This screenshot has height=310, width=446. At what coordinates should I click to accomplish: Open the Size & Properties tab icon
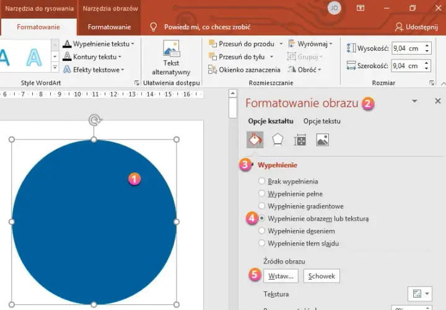(x=300, y=139)
